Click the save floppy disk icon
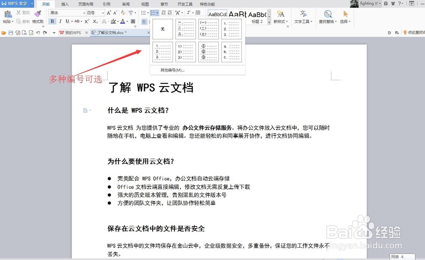The width and height of the screenshot is (425, 260). tap(11, 33)
